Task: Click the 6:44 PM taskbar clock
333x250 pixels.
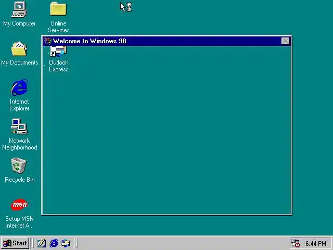Action: click(316, 243)
